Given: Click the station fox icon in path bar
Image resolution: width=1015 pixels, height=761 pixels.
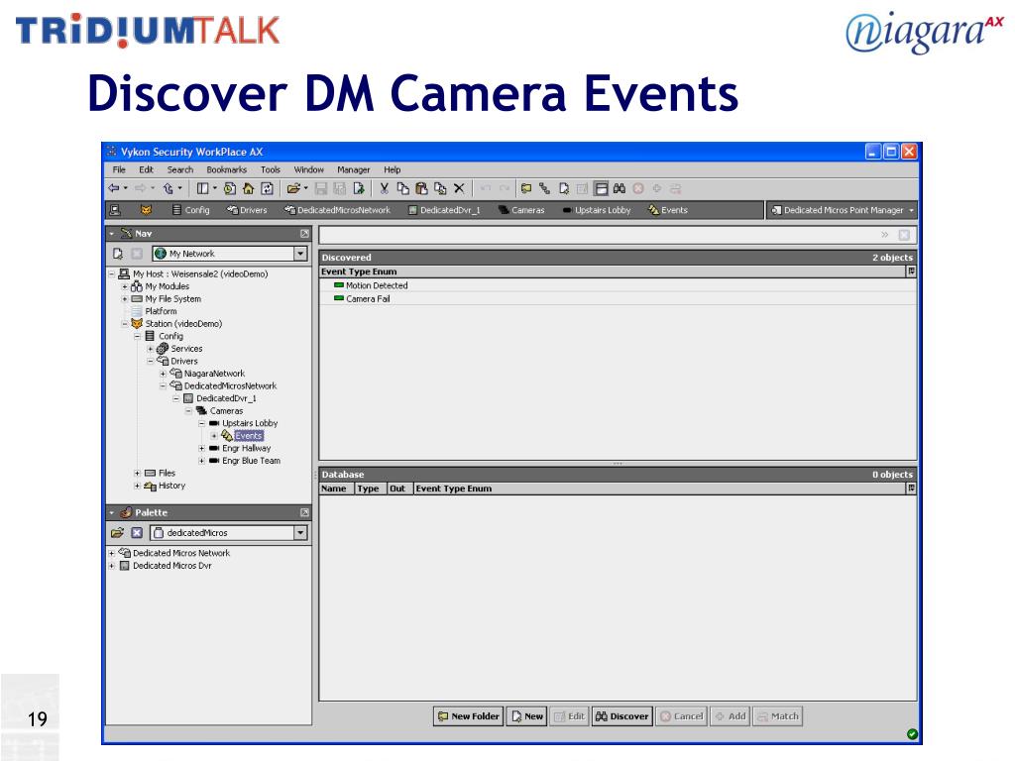Looking at the screenshot, I should click(147, 210).
